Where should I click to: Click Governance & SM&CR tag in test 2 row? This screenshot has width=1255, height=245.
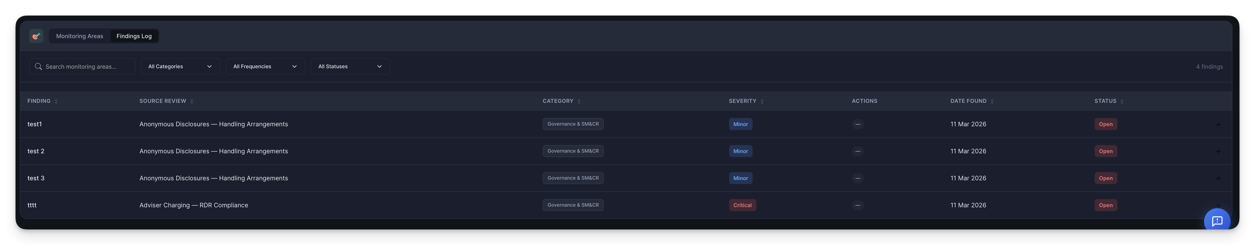[x=573, y=151]
